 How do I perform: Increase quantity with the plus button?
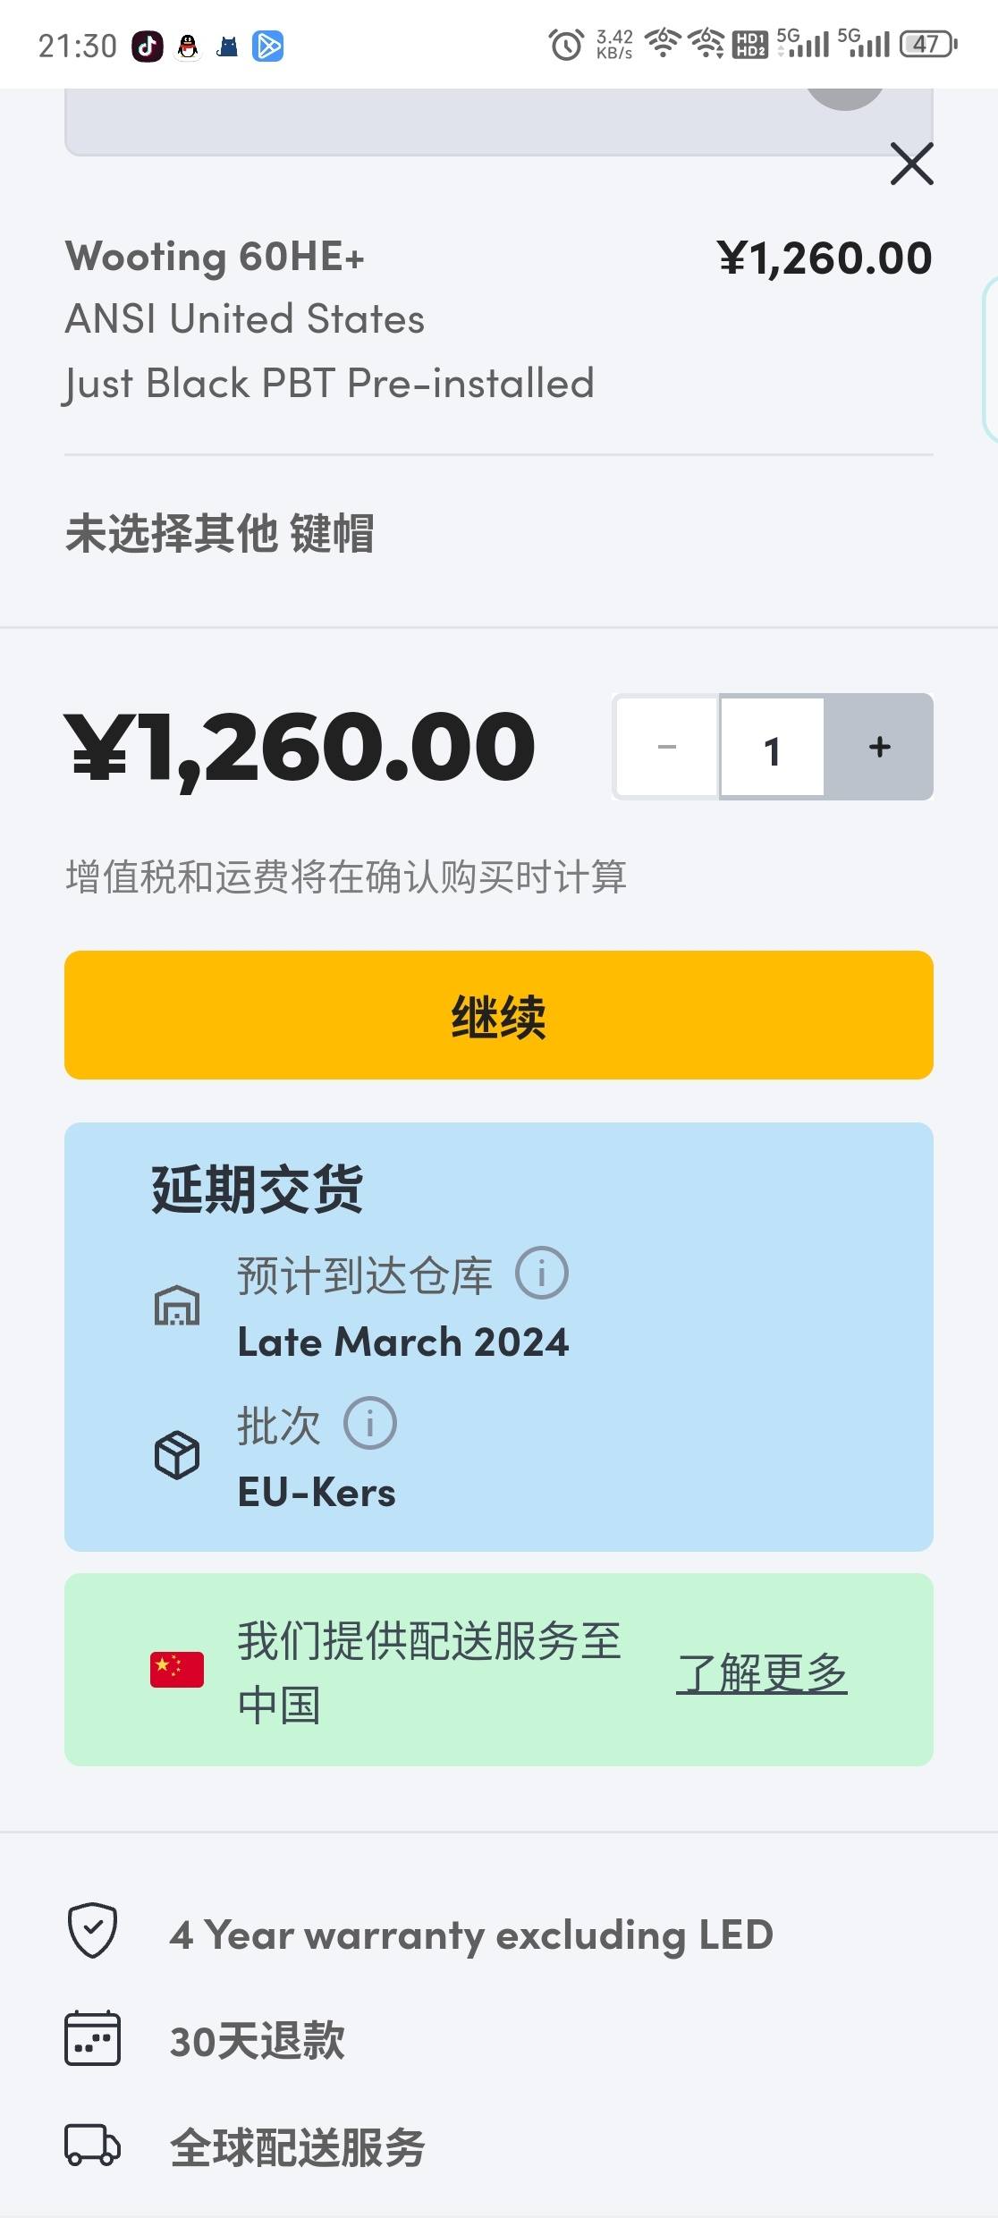(x=879, y=747)
